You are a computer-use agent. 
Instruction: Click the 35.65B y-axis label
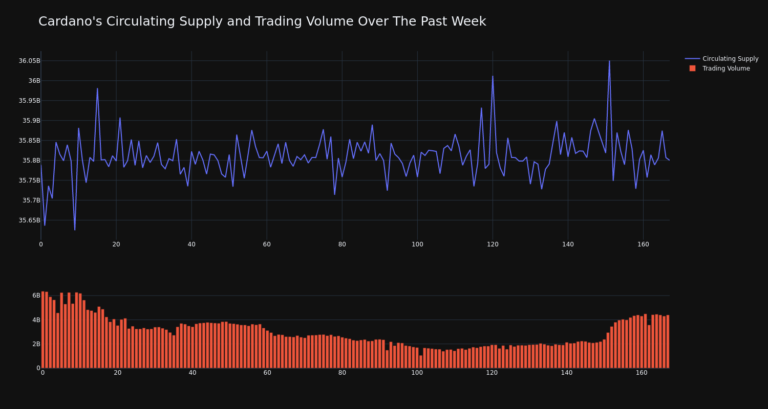click(29, 220)
